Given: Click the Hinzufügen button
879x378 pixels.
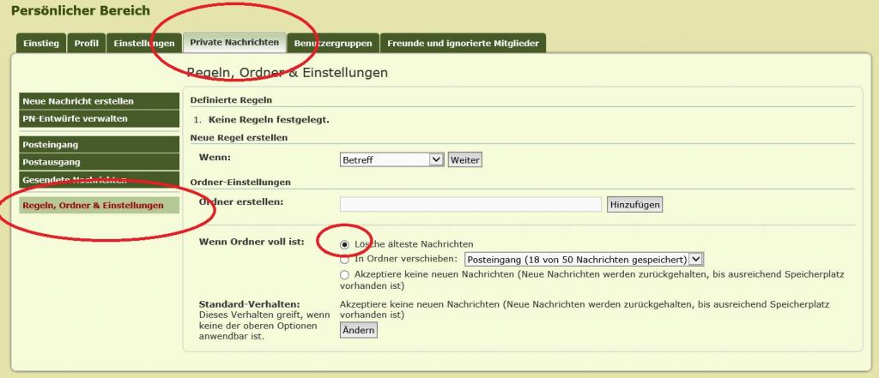Looking at the screenshot, I should point(634,204).
